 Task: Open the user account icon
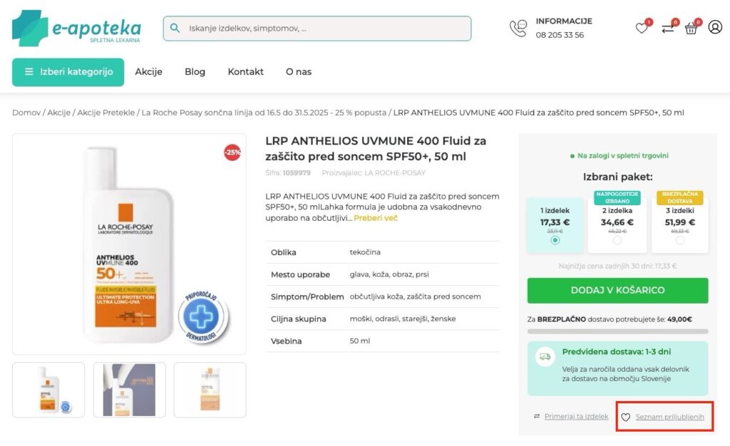coord(715,27)
